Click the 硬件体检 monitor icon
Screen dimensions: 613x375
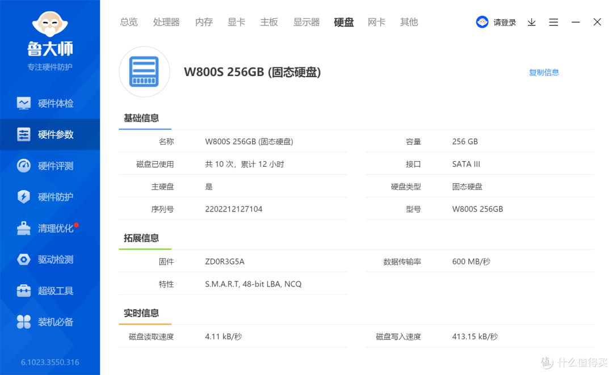pos(23,103)
